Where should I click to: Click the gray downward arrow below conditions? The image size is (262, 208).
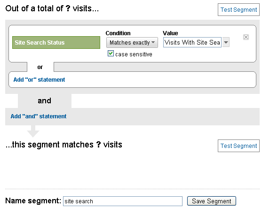point(33,131)
